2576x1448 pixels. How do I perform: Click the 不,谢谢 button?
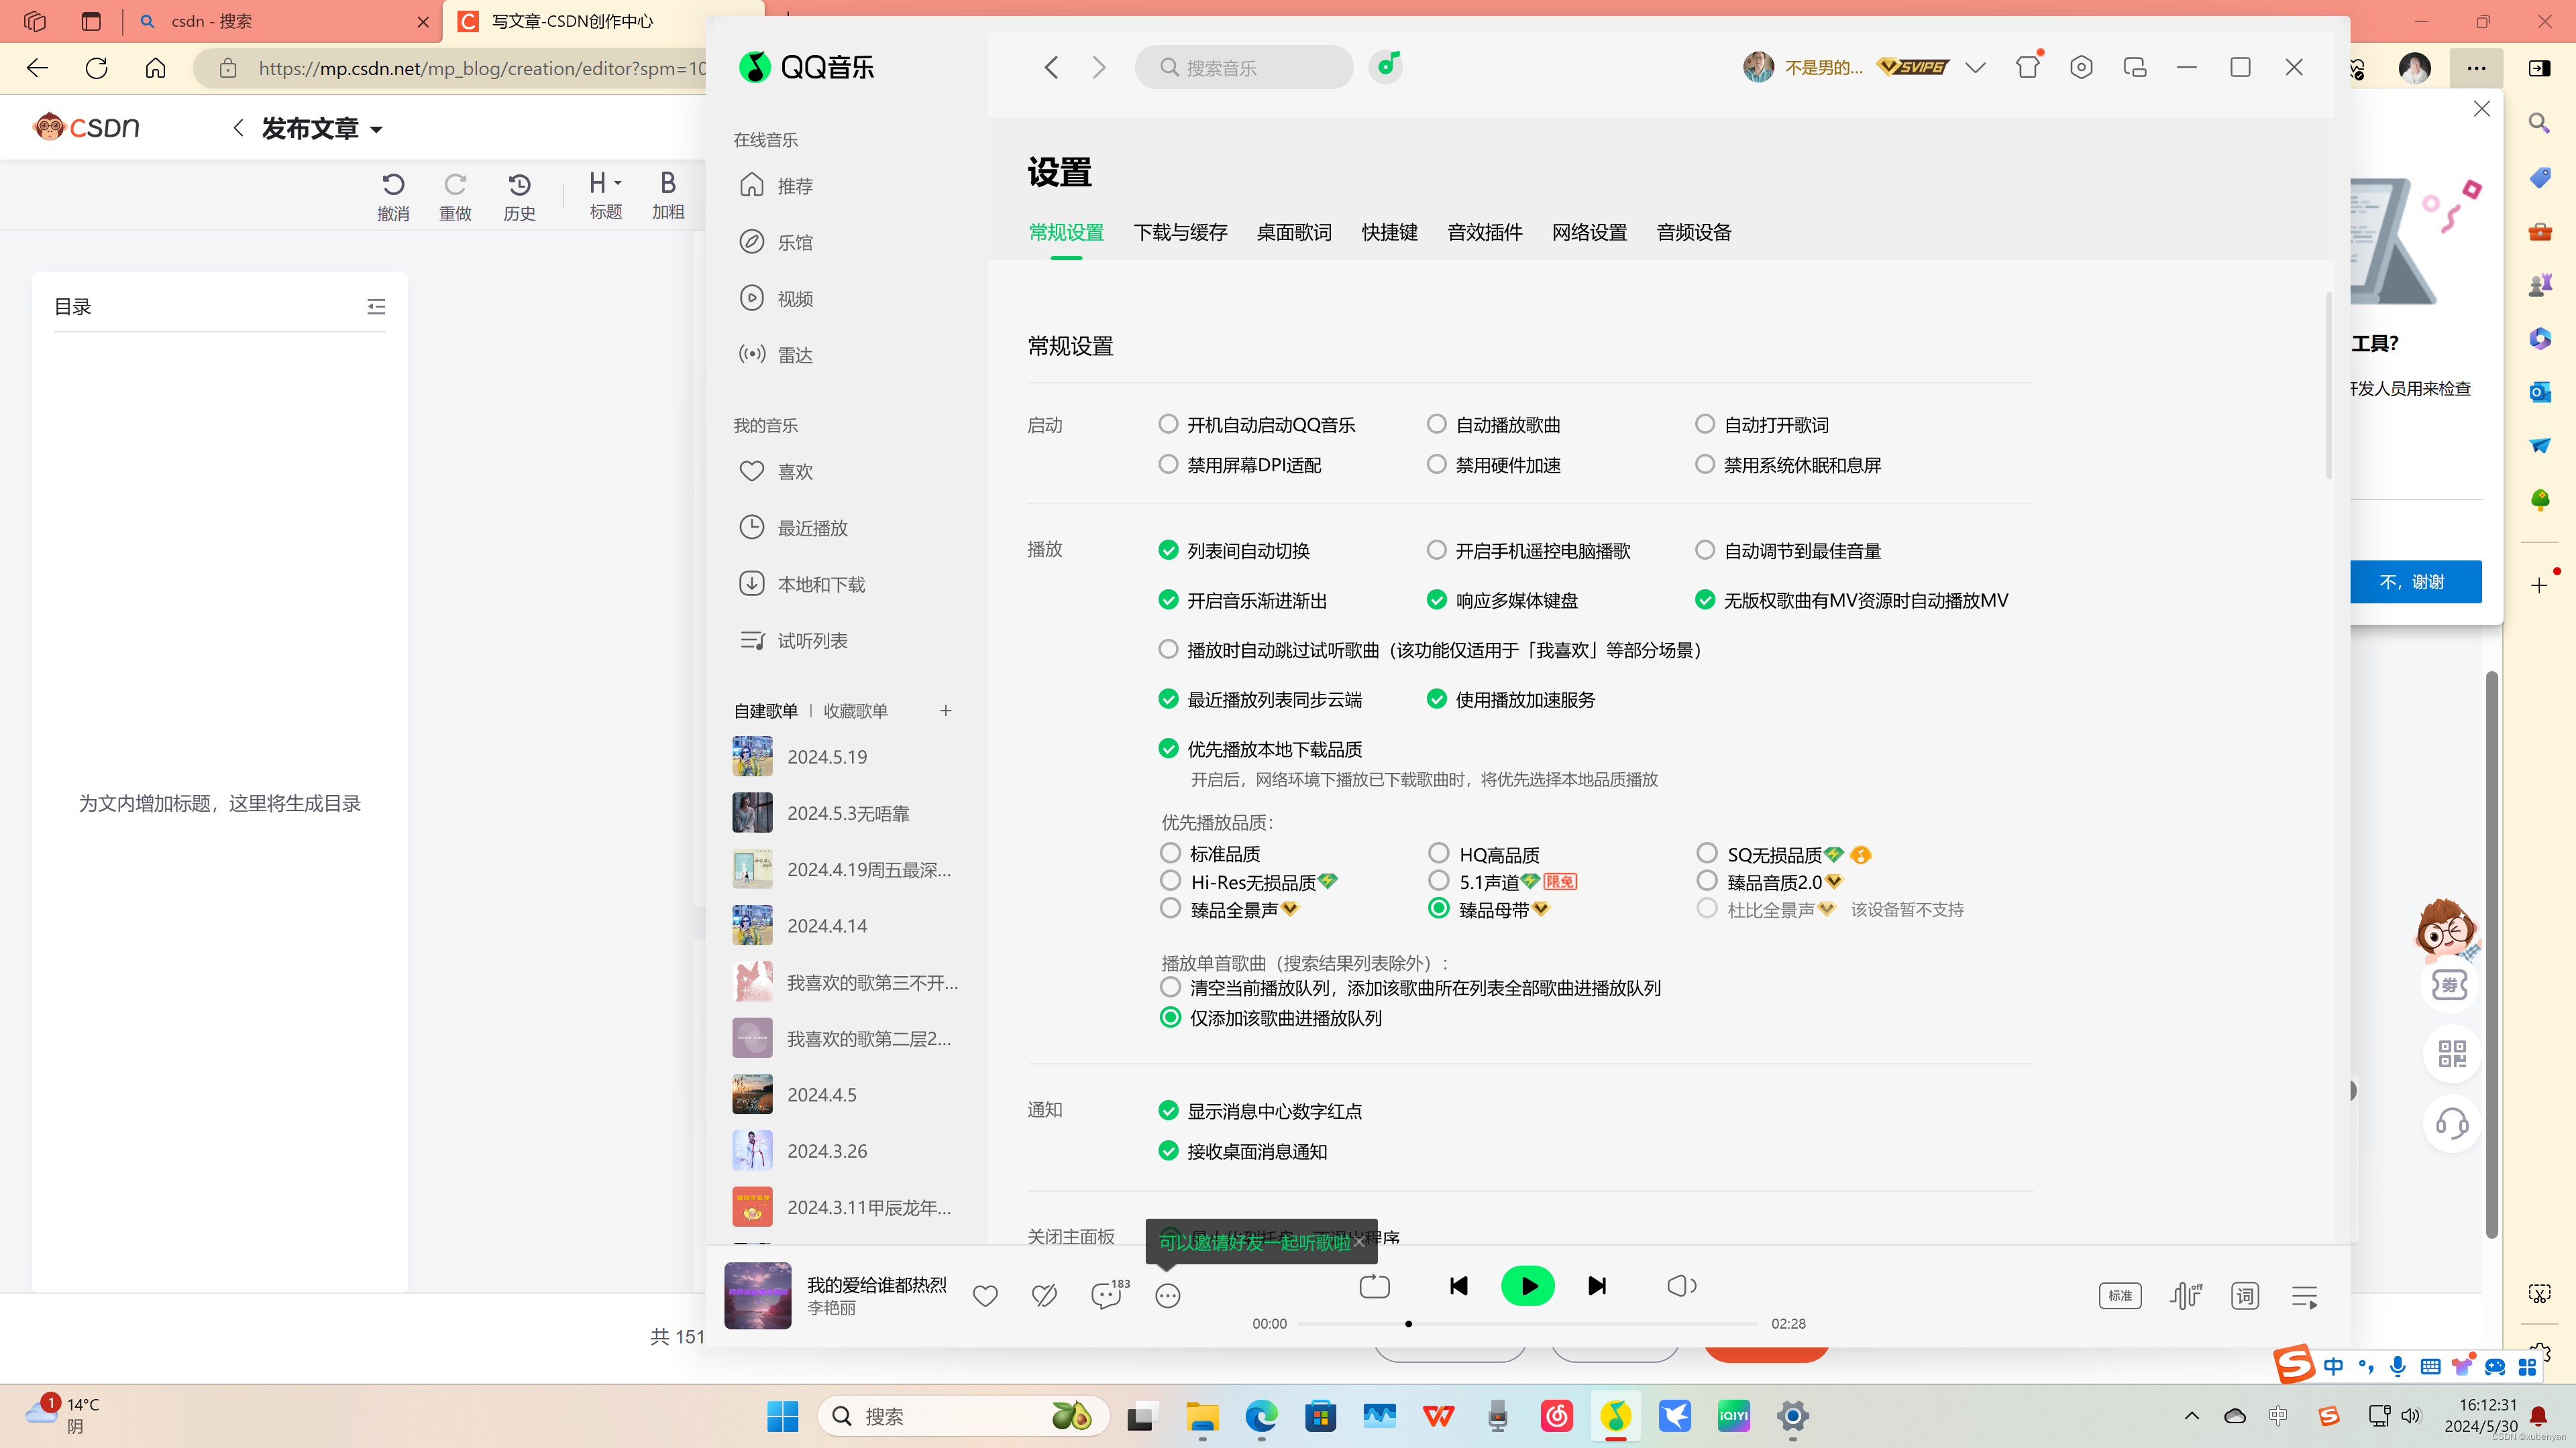[x=2414, y=582]
